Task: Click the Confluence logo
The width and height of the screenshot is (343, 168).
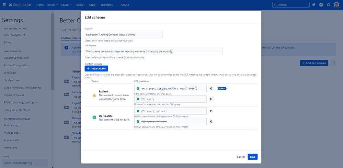Action: pyautogui.click(x=20, y=5)
